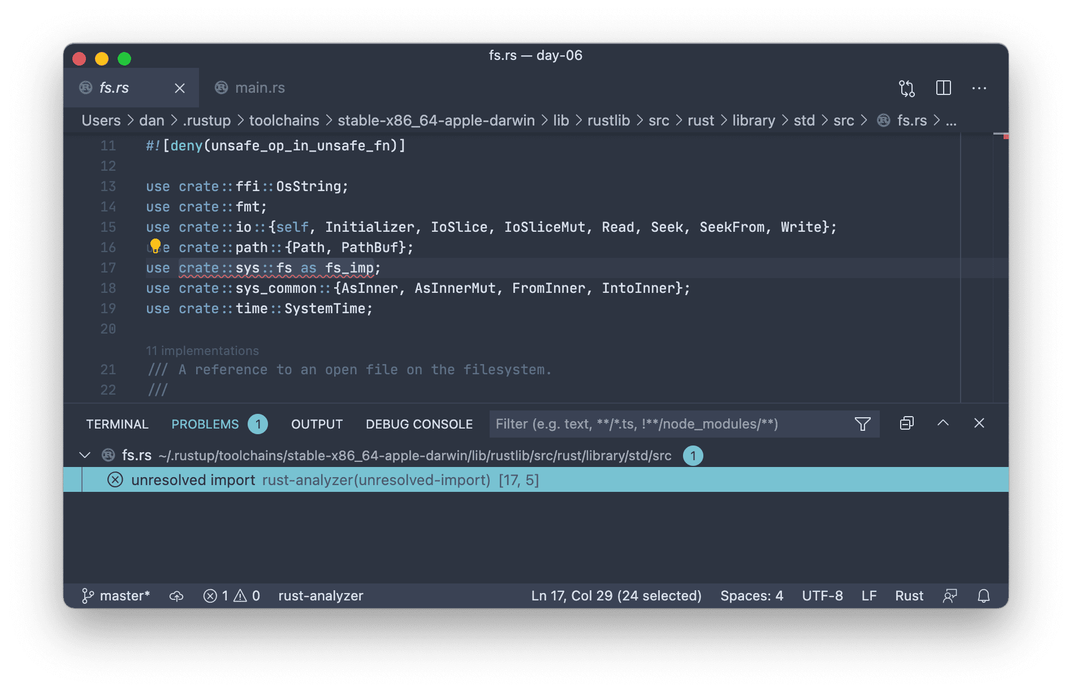1072x692 pixels.
Task: Change file encoding UTF-8
Action: tap(822, 596)
